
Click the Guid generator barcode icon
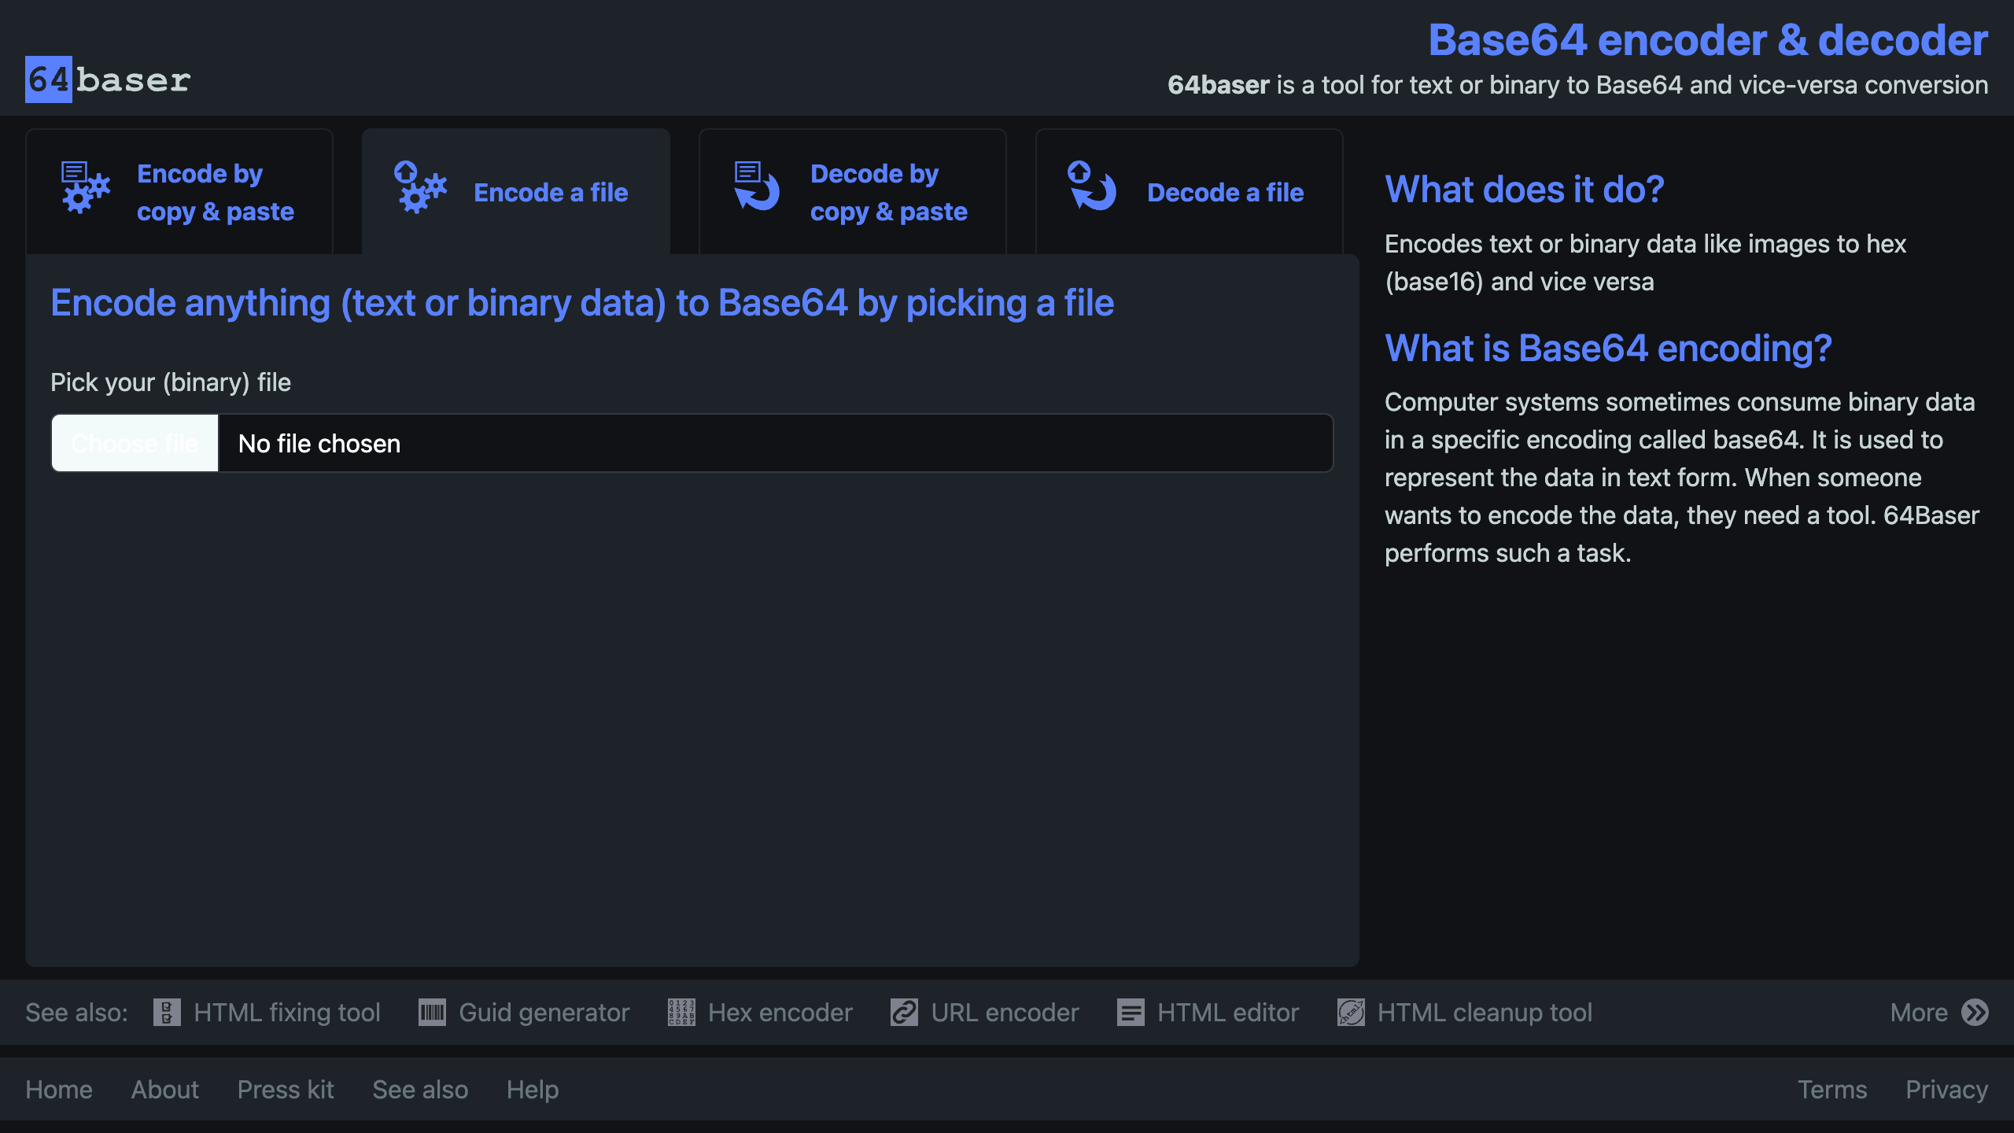click(x=432, y=1012)
